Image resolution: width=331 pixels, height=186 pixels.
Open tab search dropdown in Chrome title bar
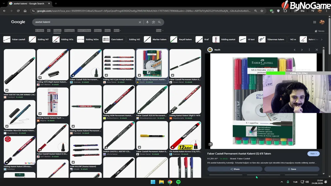click(x=4, y=4)
